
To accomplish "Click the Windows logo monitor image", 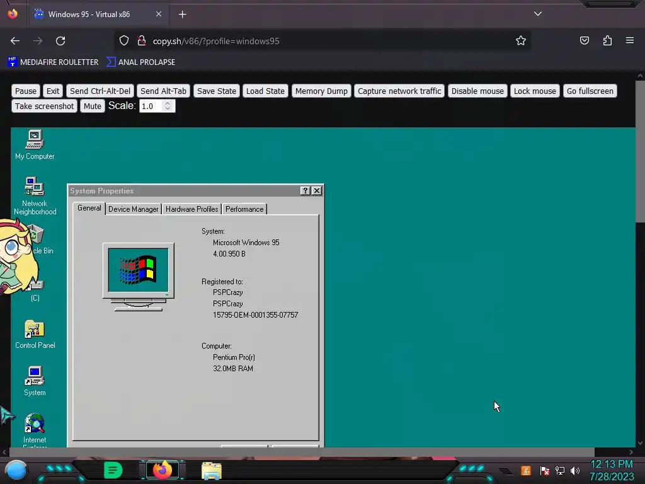I will click(x=138, y=277).
